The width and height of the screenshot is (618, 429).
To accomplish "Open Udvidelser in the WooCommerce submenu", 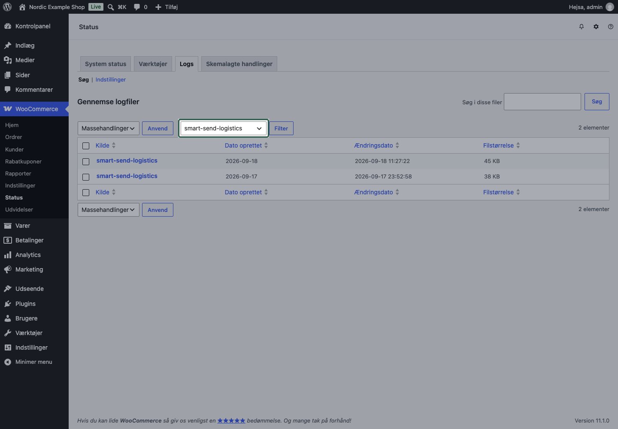I will click(19, 210).
